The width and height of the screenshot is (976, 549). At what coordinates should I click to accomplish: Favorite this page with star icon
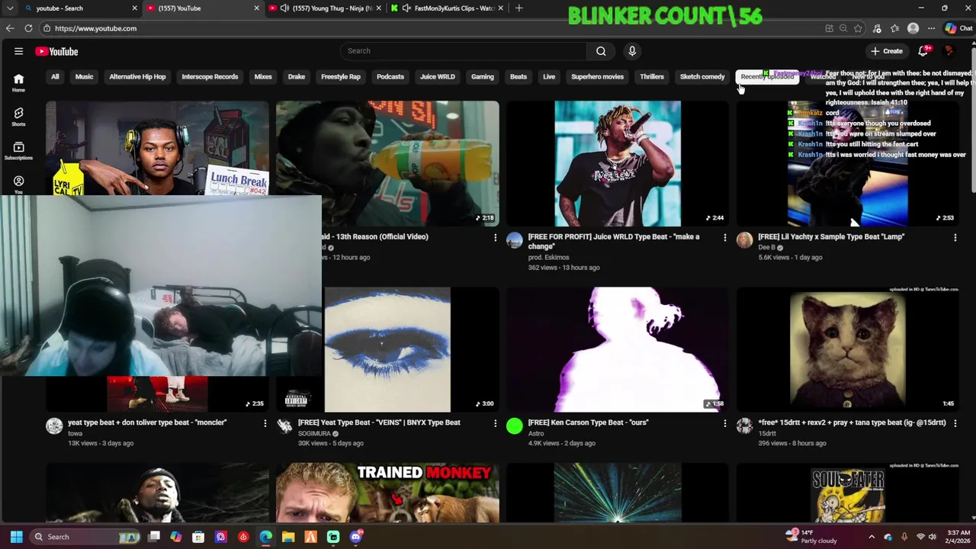click(x=859, y=28)
